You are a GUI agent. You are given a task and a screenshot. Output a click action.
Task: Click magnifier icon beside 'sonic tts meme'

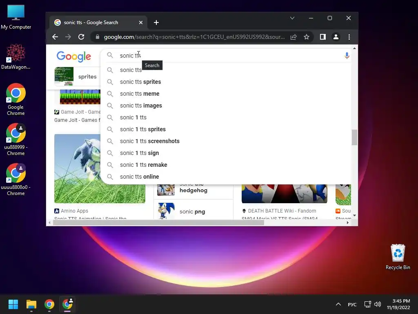point(110,94)
